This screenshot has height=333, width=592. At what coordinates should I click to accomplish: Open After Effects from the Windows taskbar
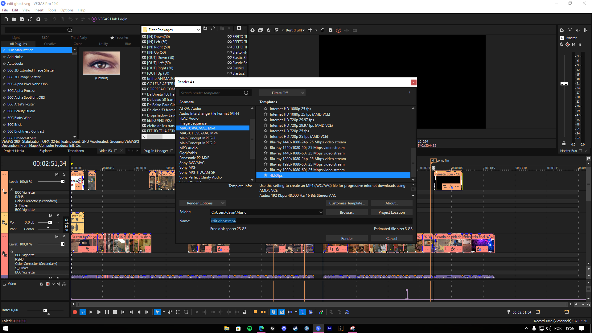click(329, 328)
